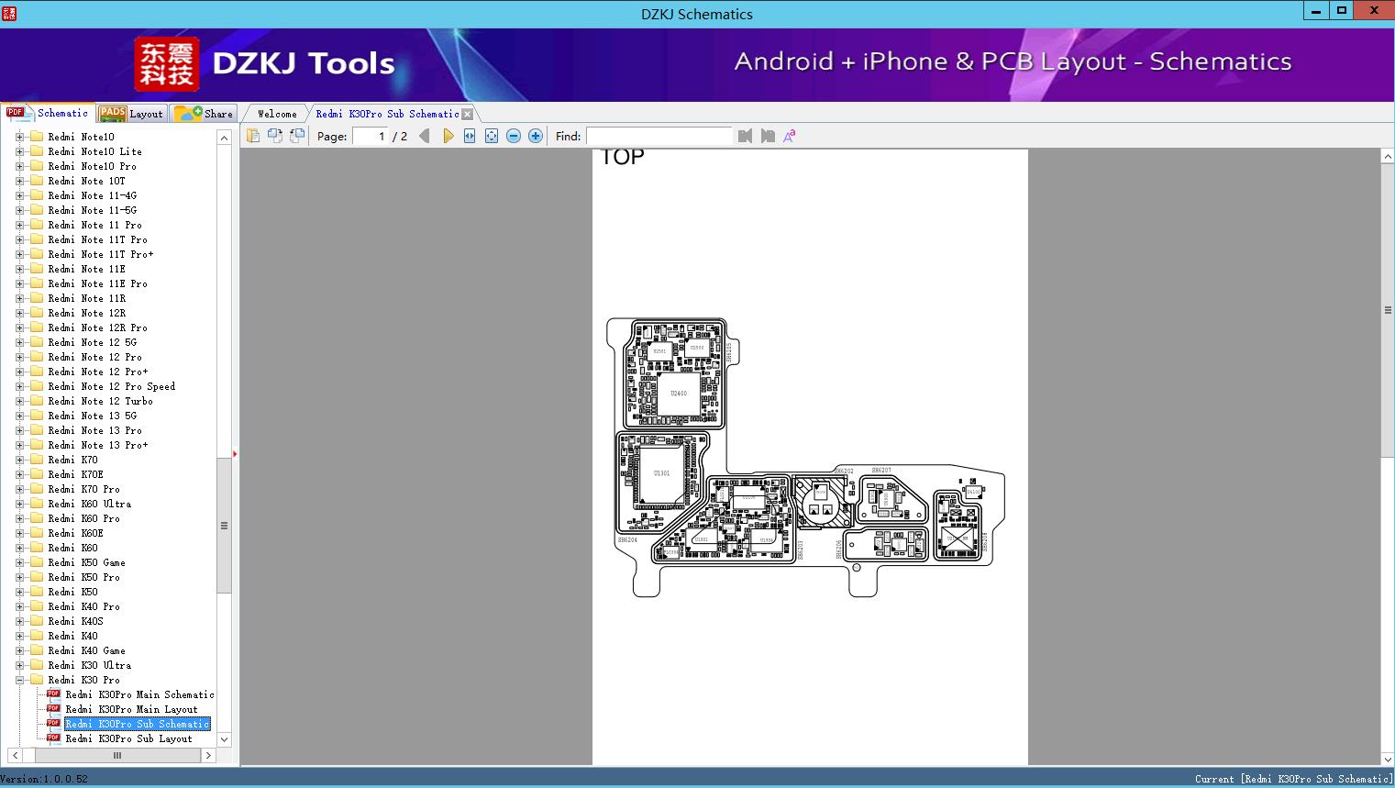The height and width of the screenshot is (788, 1395).
Task: Click the folder icon beside Redmi K70
Action: [x=37, y=460]
